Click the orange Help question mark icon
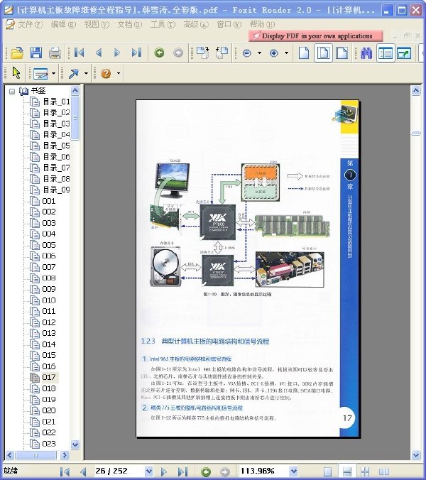This screenshot has width=426, height=480. [x=106, y=73]
